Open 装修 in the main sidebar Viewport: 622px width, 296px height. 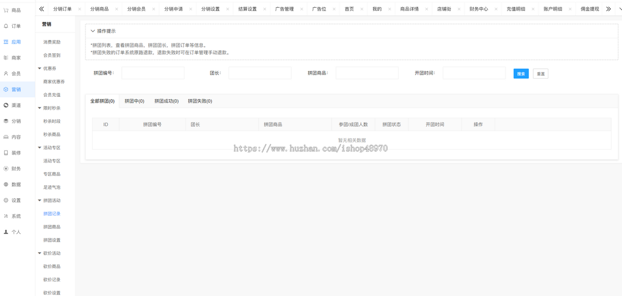click(x=16, y=153)
